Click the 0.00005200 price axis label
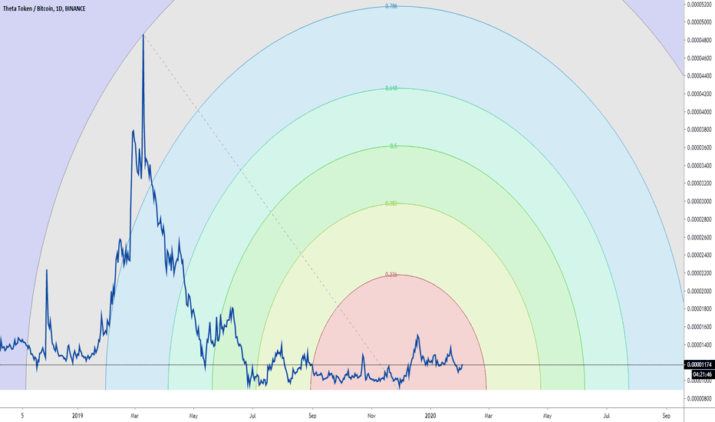715x422 pixels. pos(700,5)
